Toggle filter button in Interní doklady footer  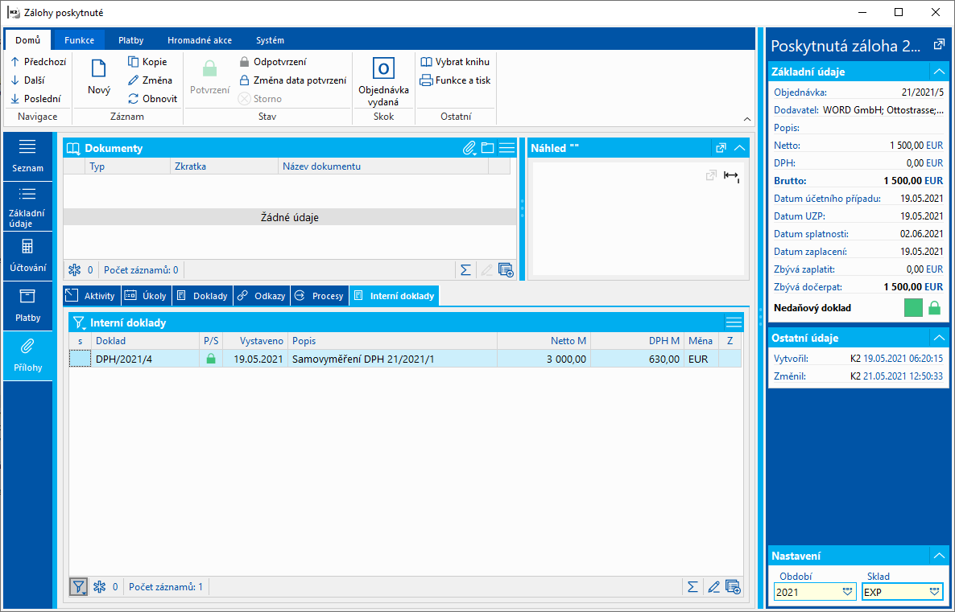pos(79,587)
